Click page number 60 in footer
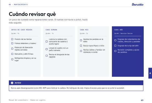Image resolution: width=152 pixels, height=103 pixels. pos(142,100)
